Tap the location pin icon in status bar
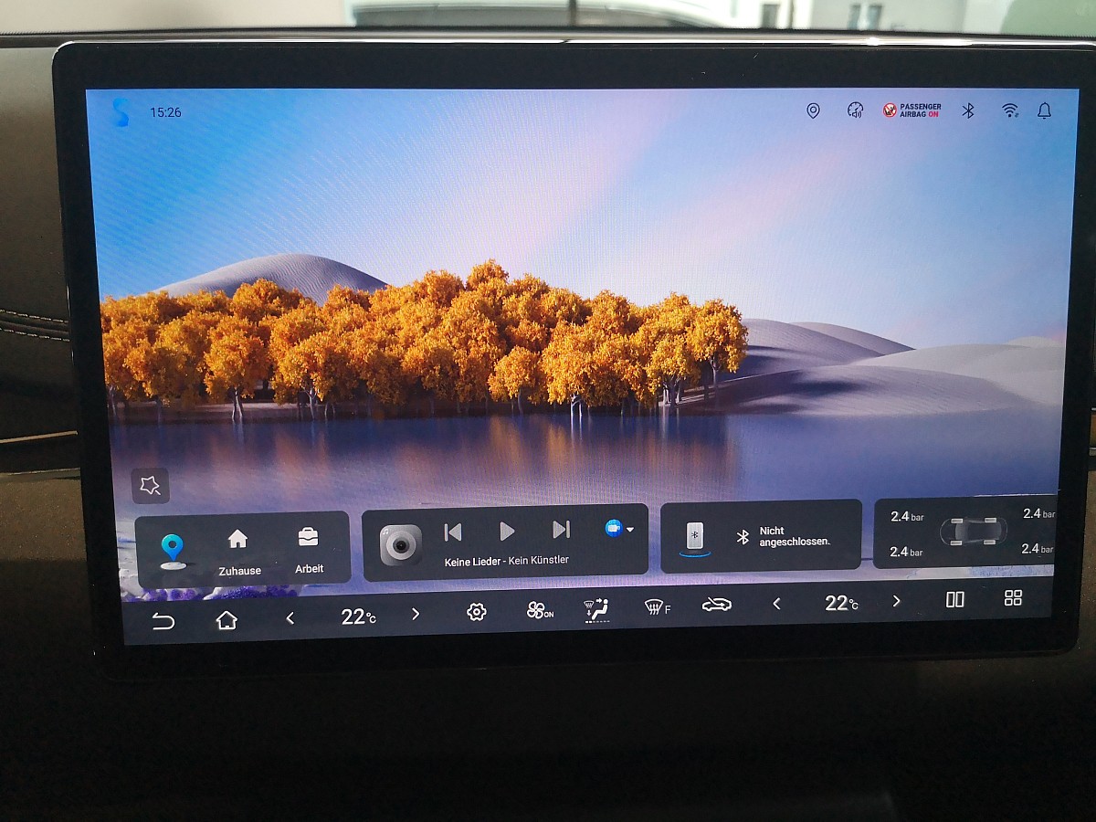1096x822 pixels. (x=813, y=111)
